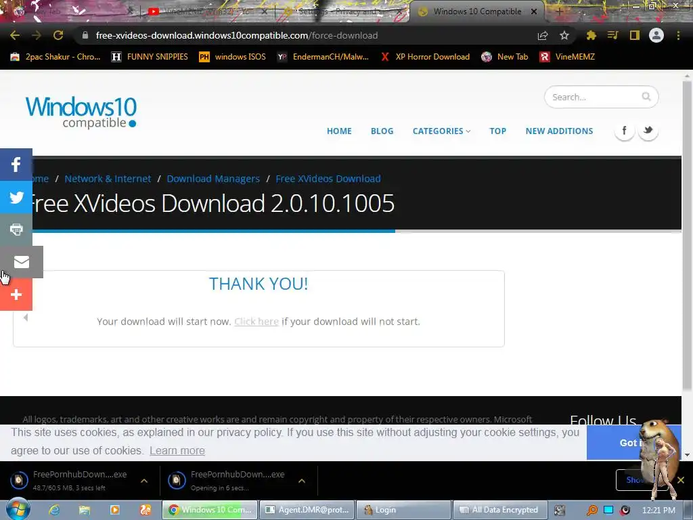Click the 'Click here' download link
The height and width of the screenshot is (520, 693).
(x=256, y=322)
